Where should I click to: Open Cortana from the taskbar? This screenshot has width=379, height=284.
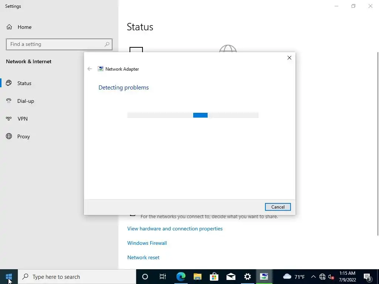click(x=145, y=277)
